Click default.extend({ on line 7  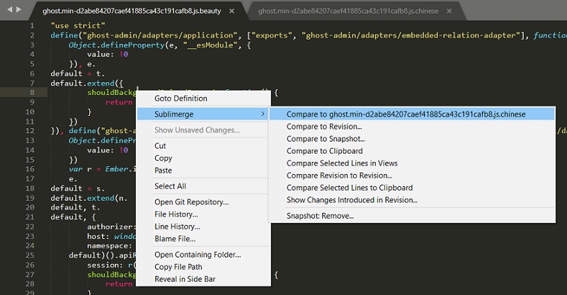tap(87, 83)
